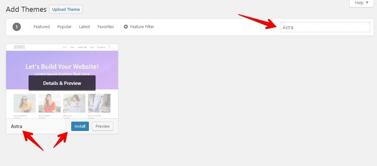
Task: Click the theme search field containing Astra
Action: pos(325,27)
